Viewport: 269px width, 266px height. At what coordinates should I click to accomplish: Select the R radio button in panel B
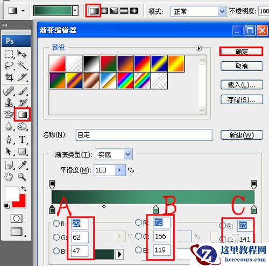coord(138,222)
